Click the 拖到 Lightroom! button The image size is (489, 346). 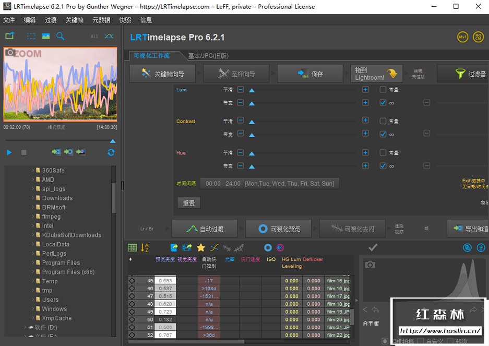pos(377,74)
